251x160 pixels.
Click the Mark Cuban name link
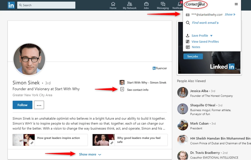pyautogui.click(x=199, y=124)
